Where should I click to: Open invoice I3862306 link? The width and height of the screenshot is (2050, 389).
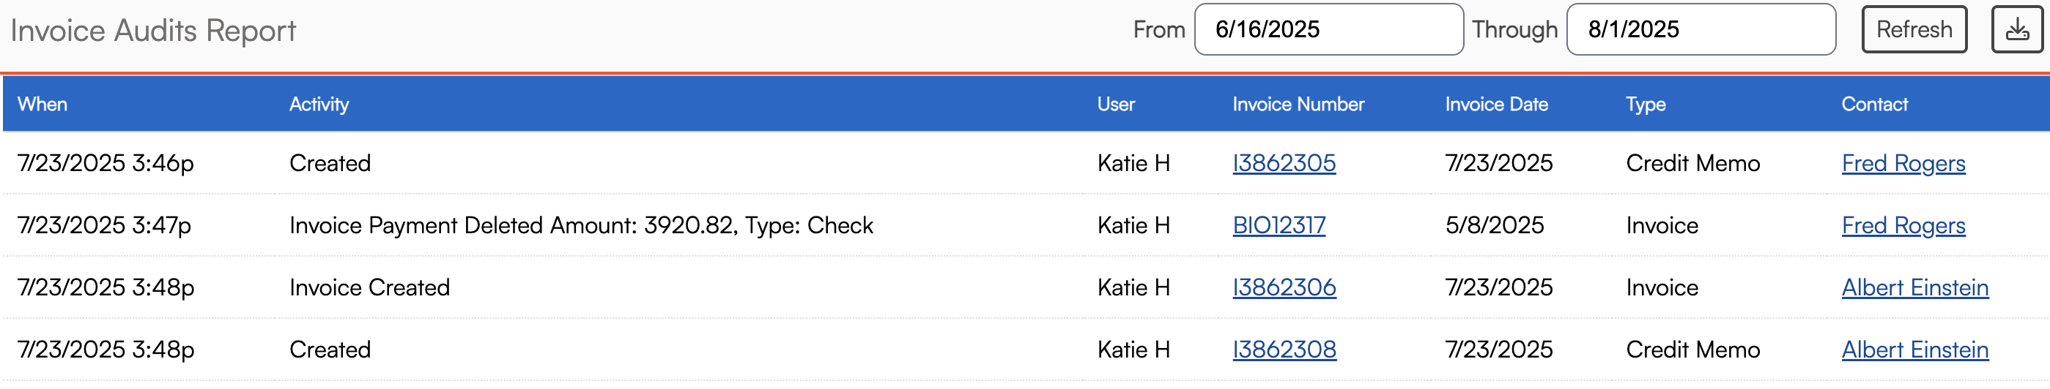click(x=1284, y=287)
